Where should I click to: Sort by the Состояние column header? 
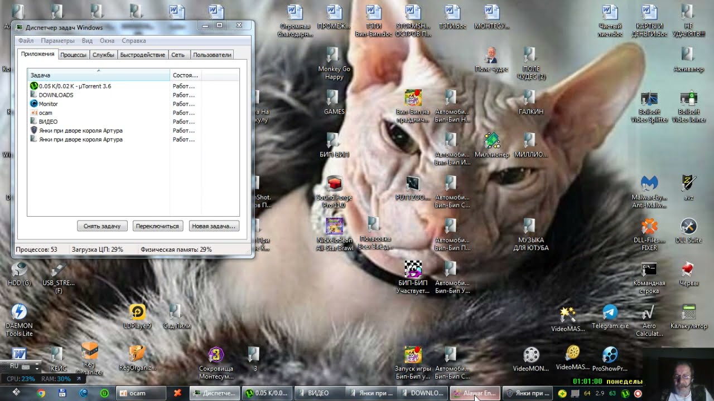click(185, 75)
